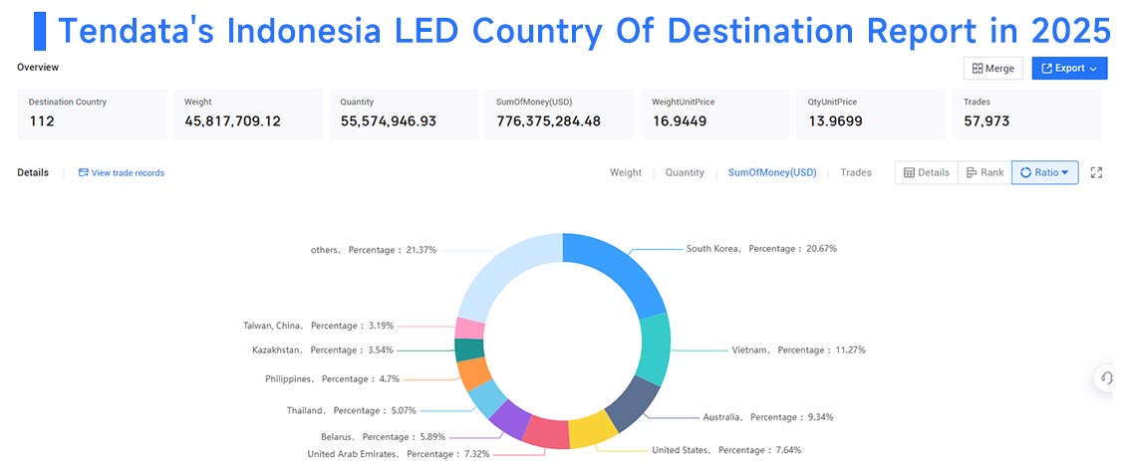Click the Quantity total card
This screenshot has height=461, width=1127.
point(404,114)
